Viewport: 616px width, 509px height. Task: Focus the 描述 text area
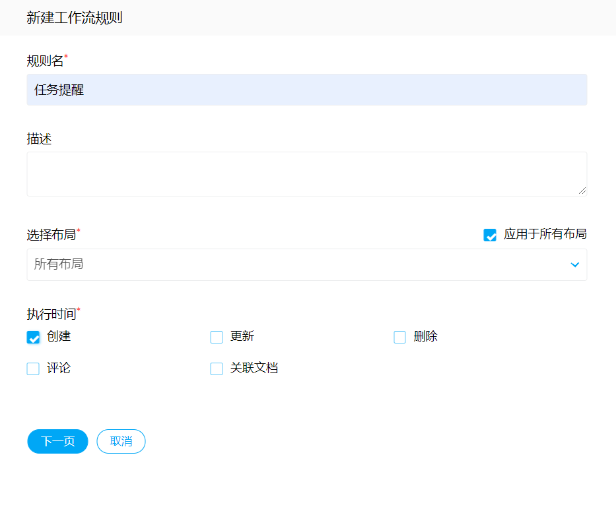pos(306,173)
